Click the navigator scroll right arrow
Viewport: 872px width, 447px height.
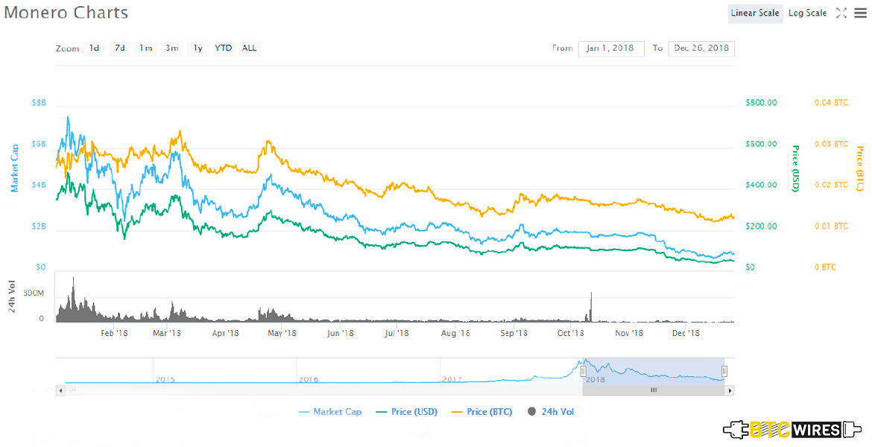click(730, 390)
